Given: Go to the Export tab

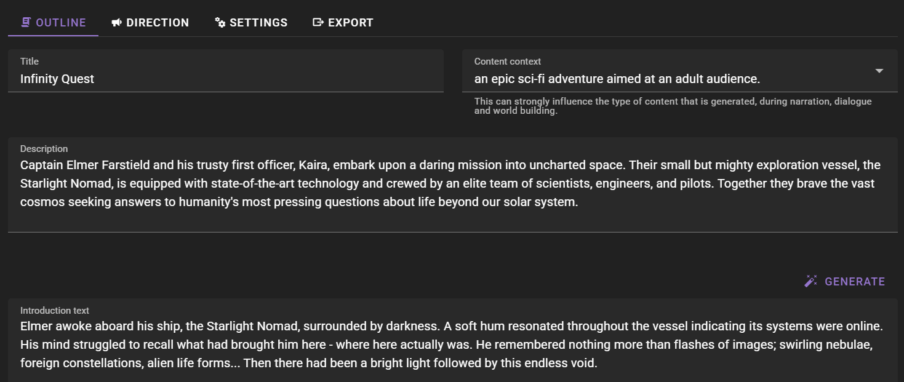Looking at the screenshot, I should click(351, 23).
